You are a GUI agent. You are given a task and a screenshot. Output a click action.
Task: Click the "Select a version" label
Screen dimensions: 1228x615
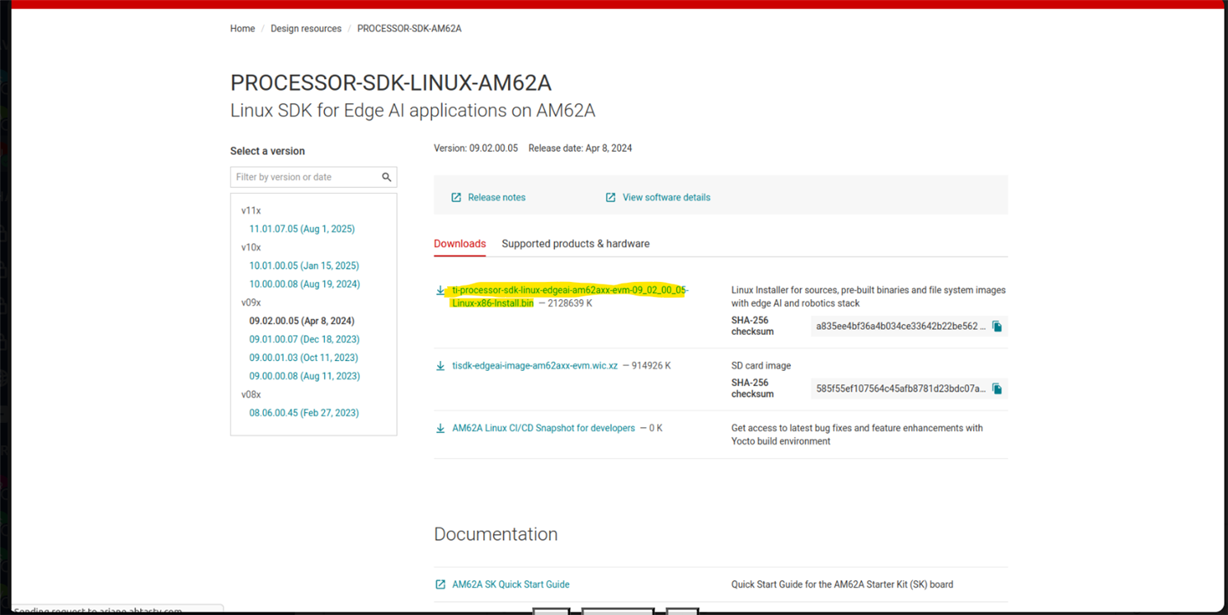pyautogui.click(x=267, y=152)
